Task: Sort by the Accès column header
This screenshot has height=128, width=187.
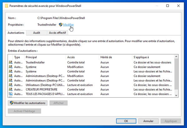Action: (x=82, y=57)
